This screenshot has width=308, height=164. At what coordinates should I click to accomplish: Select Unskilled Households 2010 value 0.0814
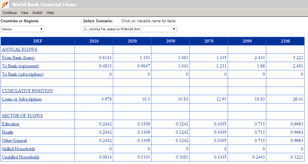(x=105, y=157)
